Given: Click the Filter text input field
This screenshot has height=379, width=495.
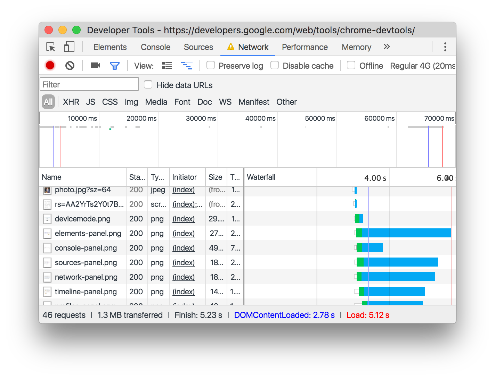Looking at the screenshot, I should pyautogui.click(x=89, y=84).
